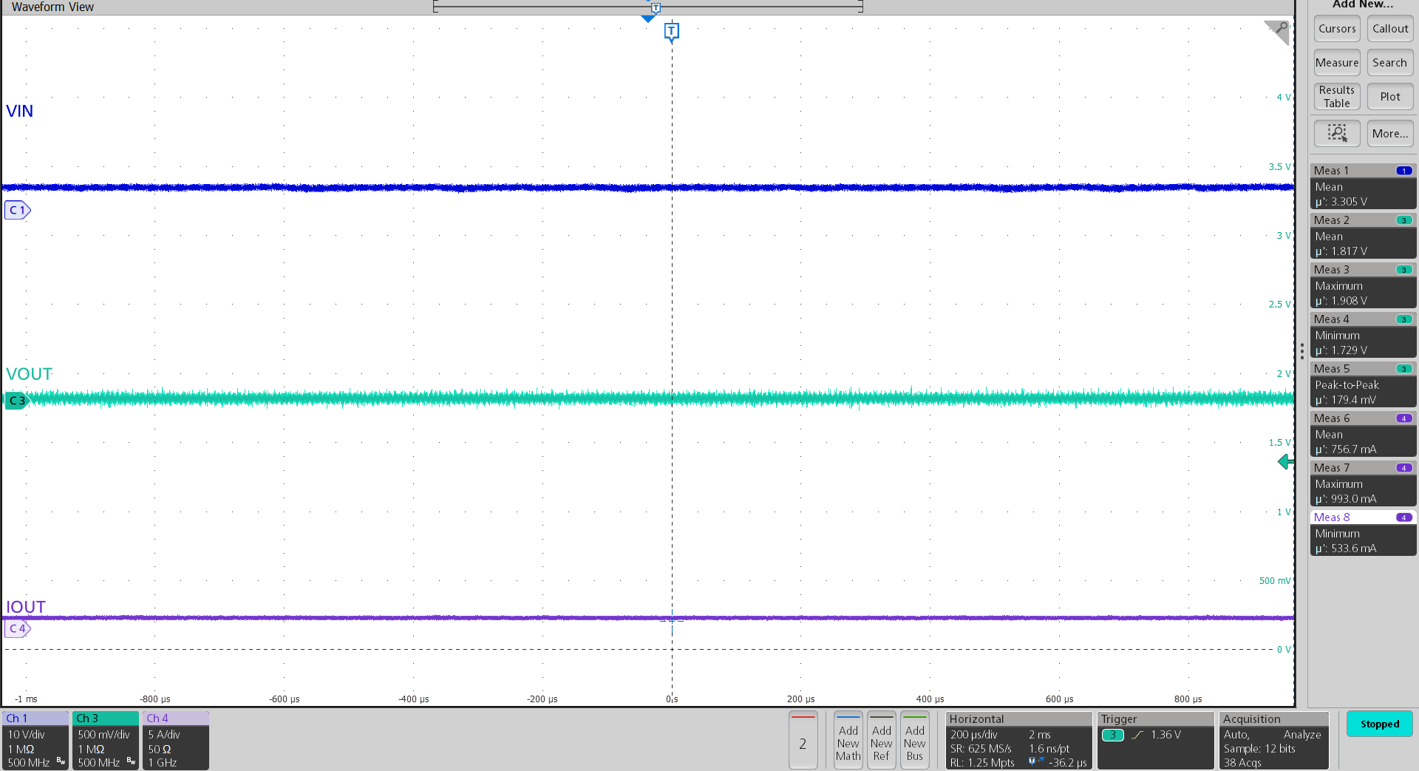
Task: Enable channel 2 button
Action: click(803, 741)
